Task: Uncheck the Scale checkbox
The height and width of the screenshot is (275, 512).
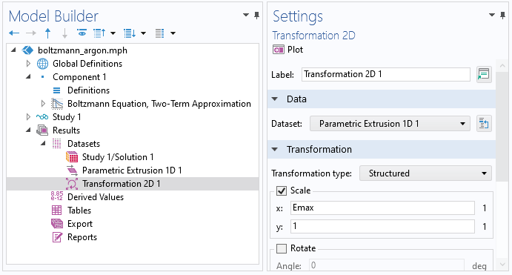Action: 282,190
